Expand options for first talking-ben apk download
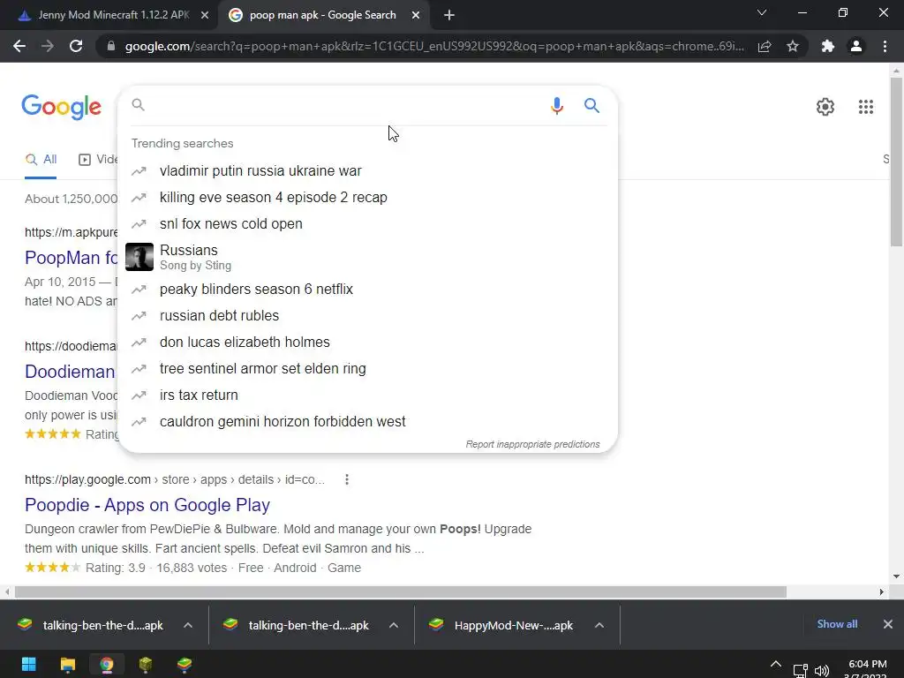904x678 pixels. (x=188, y=625)
